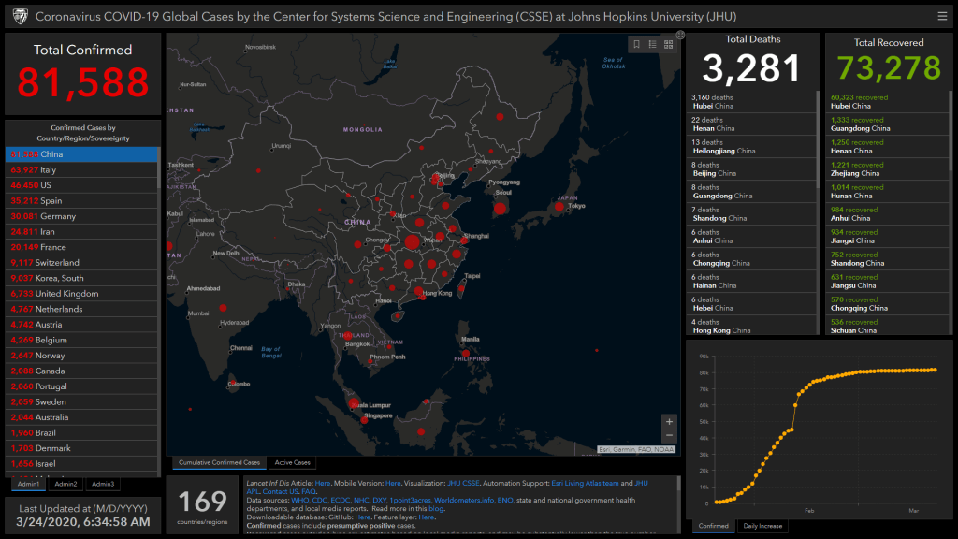Click the 536 recovered Sichuan row

coord(887,326)
